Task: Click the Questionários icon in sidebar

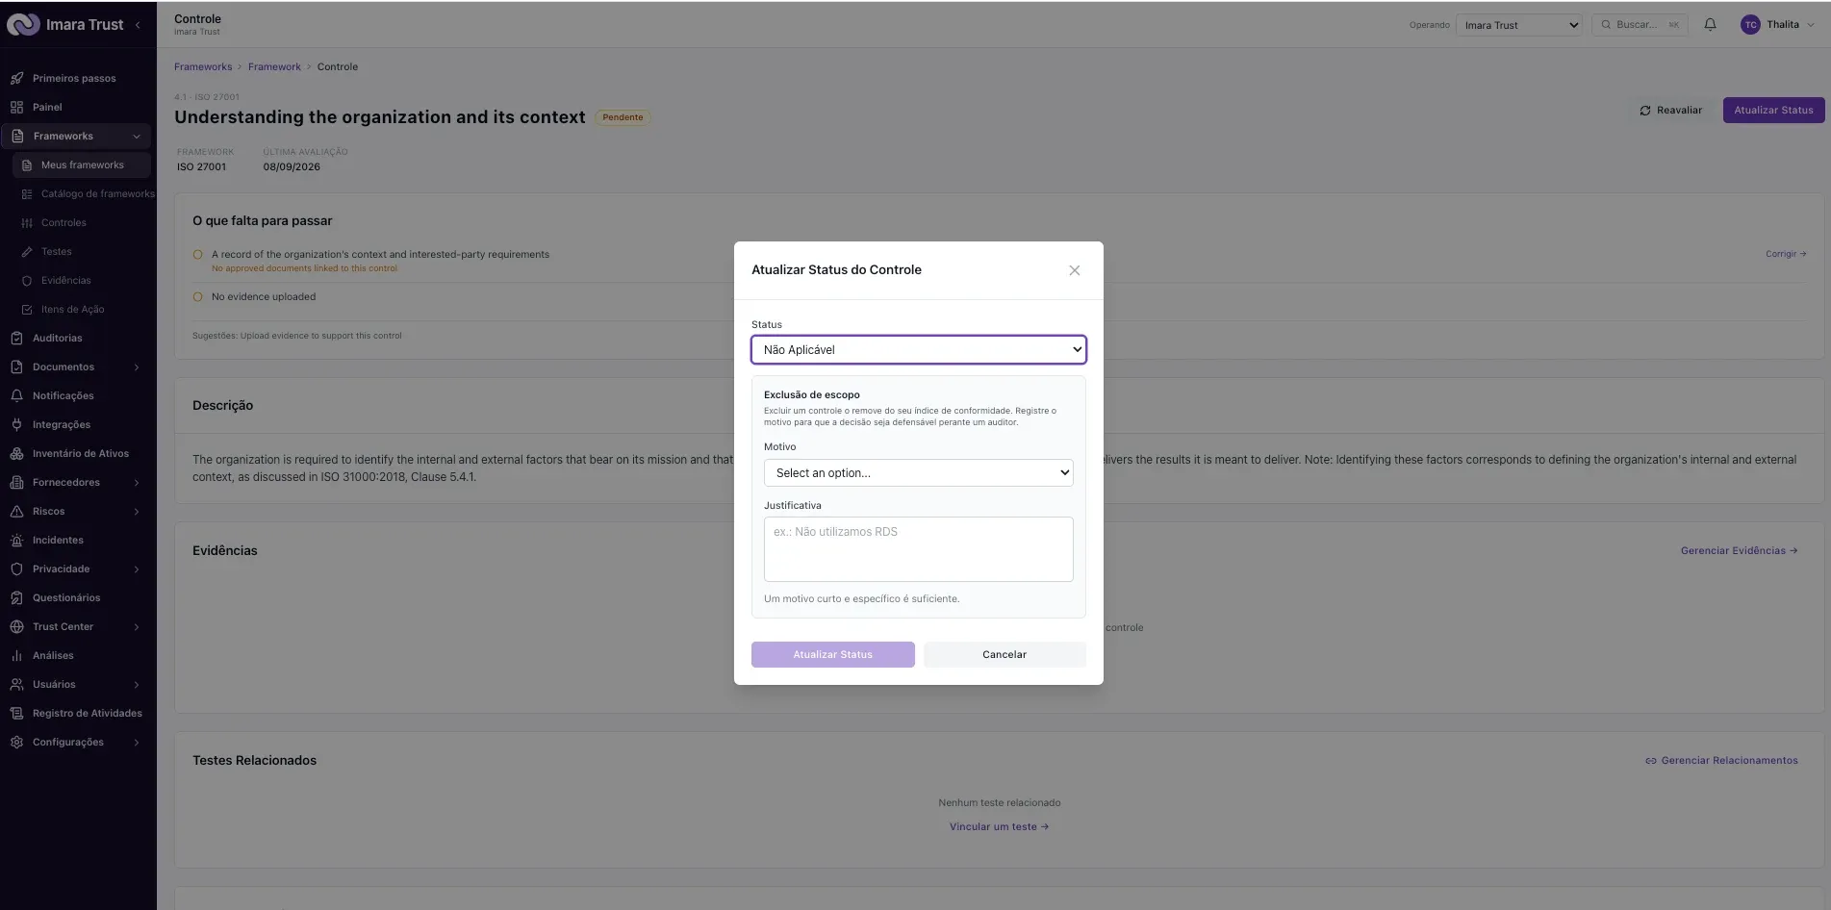Action: click(x=16, y=597)
